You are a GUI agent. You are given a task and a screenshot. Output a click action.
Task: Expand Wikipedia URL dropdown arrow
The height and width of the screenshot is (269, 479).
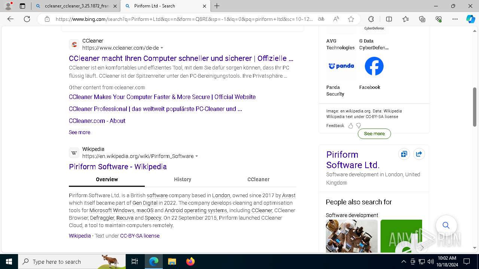point(197,156)
